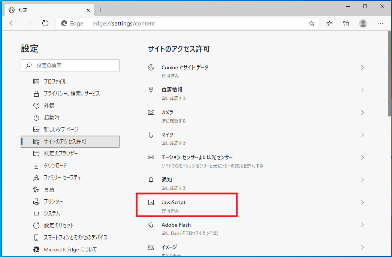Expand the カメラ settings chevron

[362, 112]
